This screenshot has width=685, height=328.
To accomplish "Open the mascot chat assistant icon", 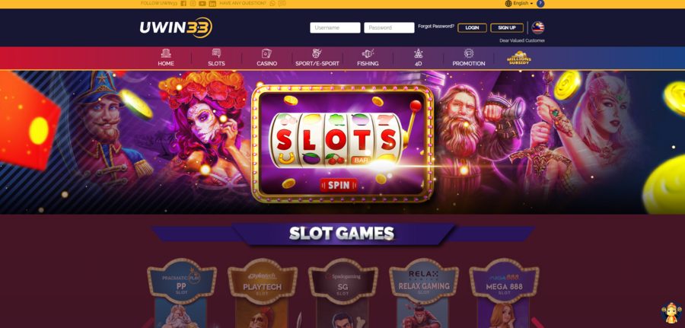I will click(x=671, y=313).
